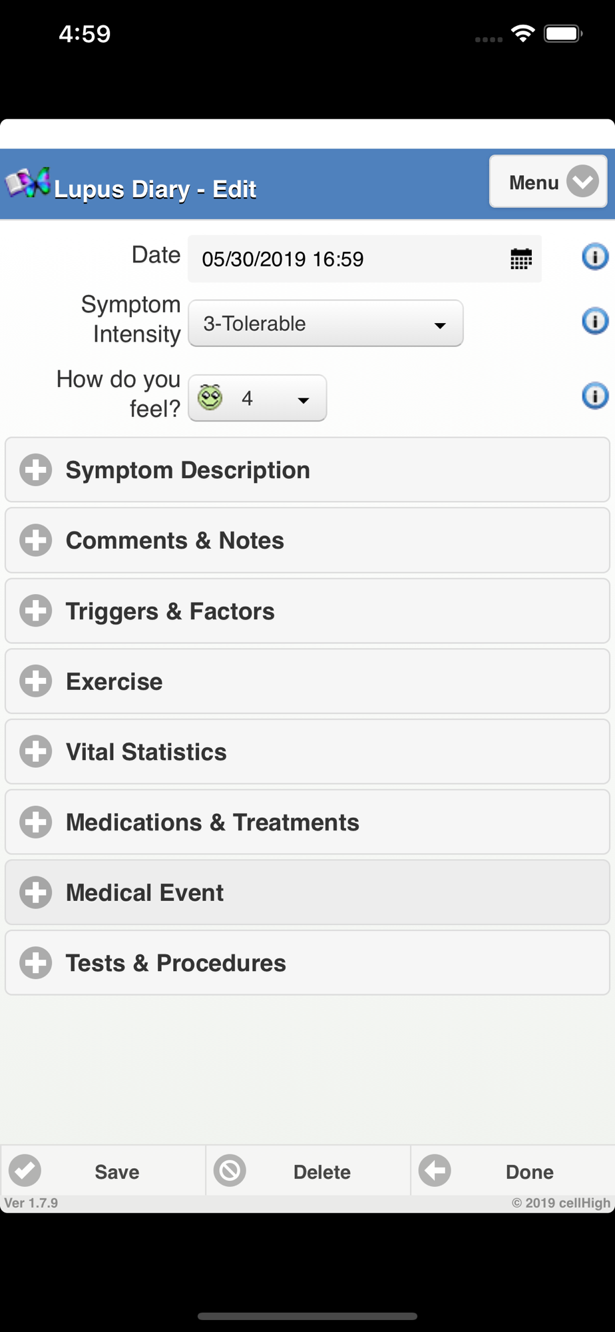This screenshot has height=1332, width=615.
Task: Open the Menu dropdown button
Action: 548,181
